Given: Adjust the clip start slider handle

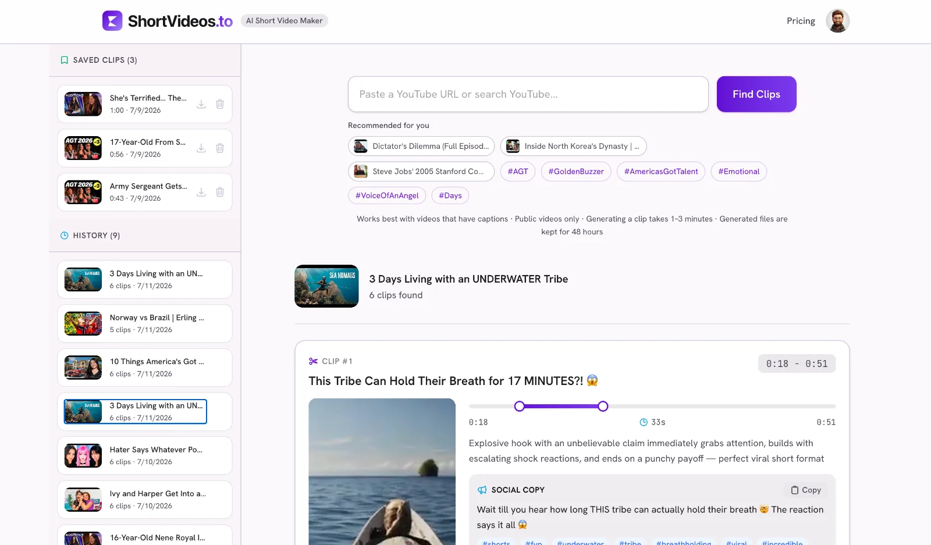Looking at the screenshot, I should [x=520, y=406].
